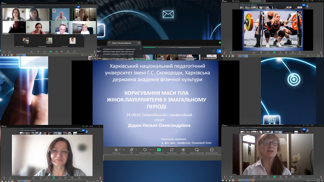Click OK on recording notice in gallery-view window
This screenshot has width=324, height=182.
tap(78, 7)
